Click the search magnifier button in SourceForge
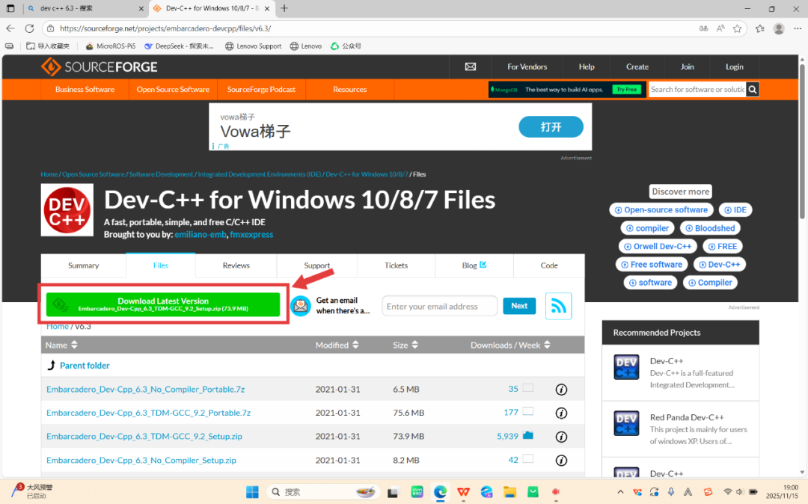Screen dimensions: 808x504 (x=753, y=90)
